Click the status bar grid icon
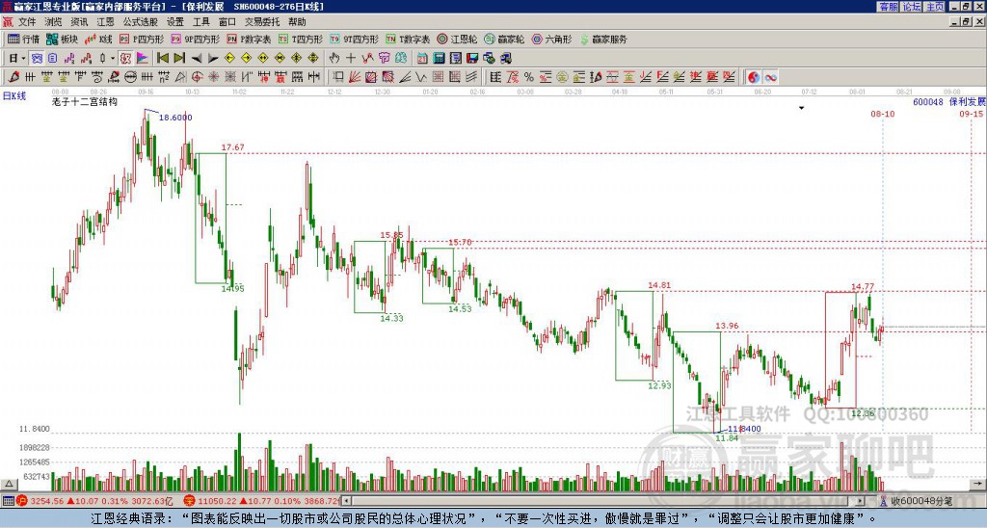 click(x=8, y=501)
